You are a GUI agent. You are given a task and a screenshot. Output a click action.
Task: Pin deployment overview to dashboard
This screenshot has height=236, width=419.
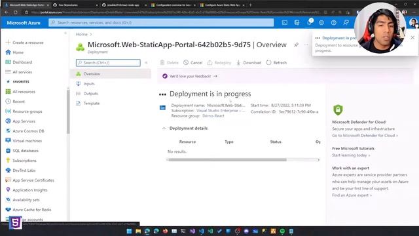296,45
